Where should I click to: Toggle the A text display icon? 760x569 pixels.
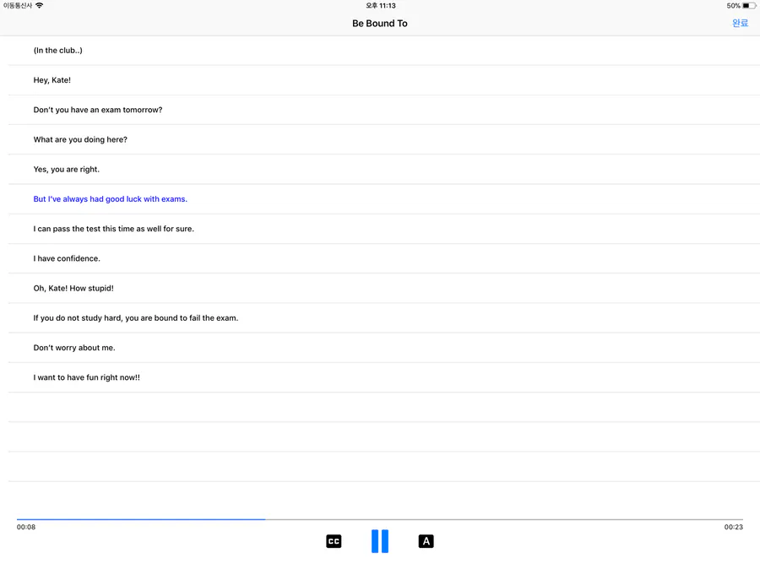(426, 541)
